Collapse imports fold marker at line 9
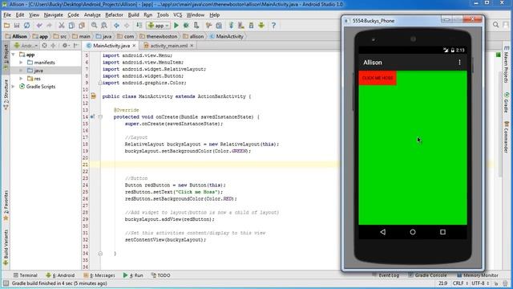513x289 pixels. tap(100, 83)
